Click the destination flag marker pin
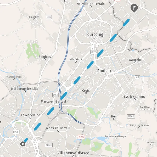Screen dimensions: 157x157 coord(134,8)
